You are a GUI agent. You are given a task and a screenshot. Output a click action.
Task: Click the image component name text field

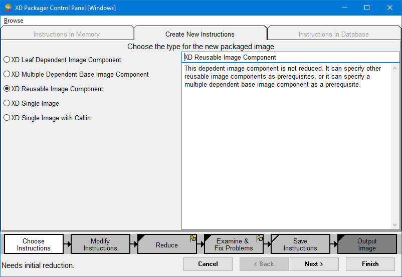pyautogui.click(x=291, y=57)
